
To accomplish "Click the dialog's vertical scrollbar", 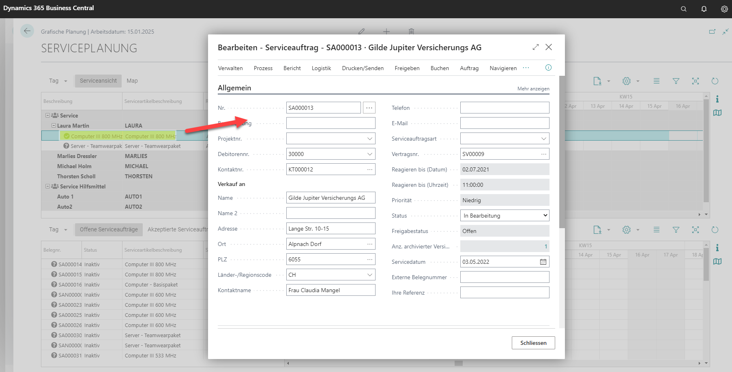I will 562,152.
